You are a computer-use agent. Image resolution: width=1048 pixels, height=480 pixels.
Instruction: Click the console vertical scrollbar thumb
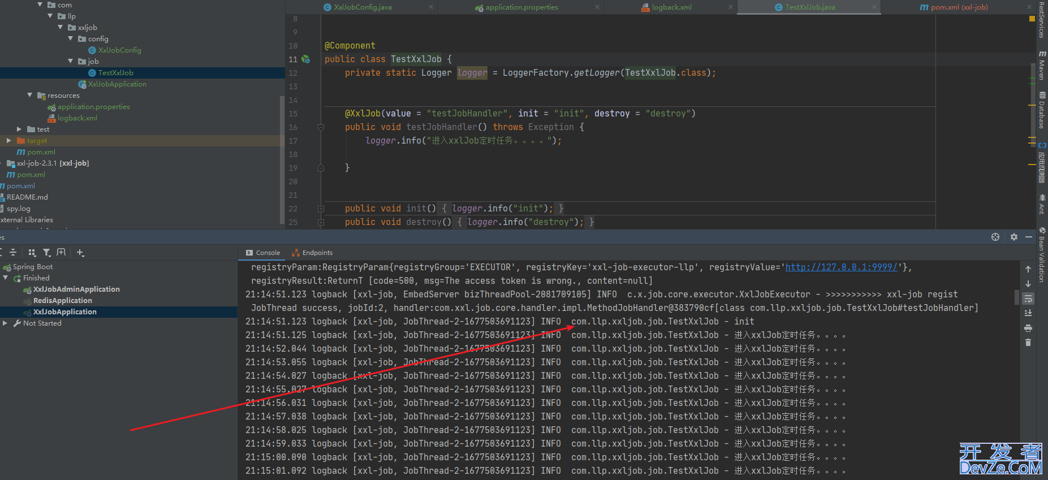[1017, 297]
